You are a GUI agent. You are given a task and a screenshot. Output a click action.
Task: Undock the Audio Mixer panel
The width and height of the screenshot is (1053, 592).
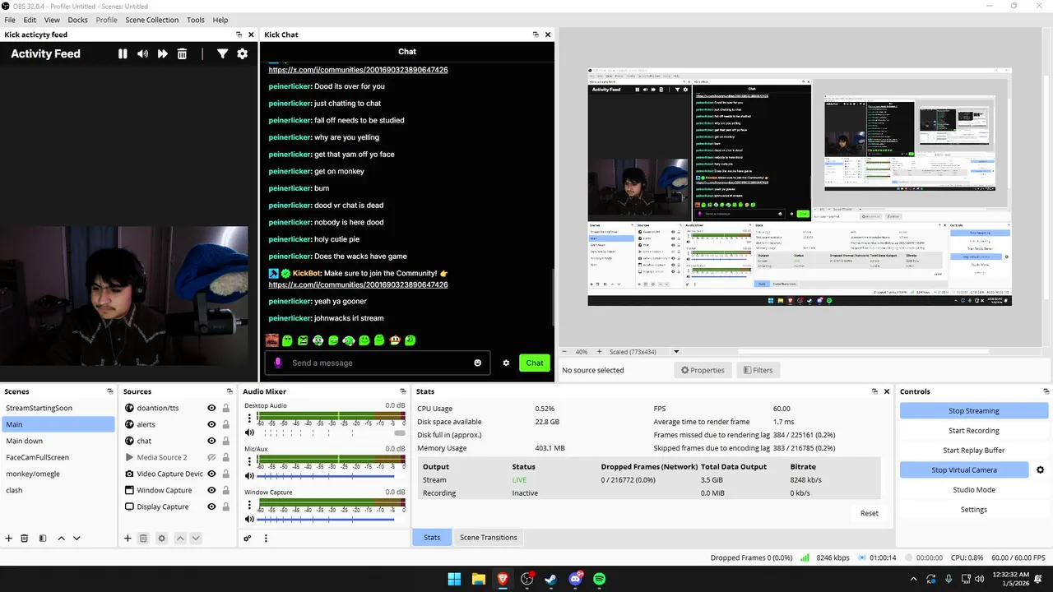403,391
